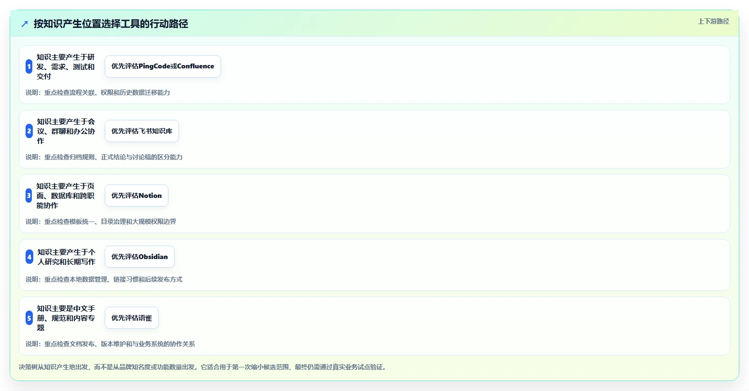
Task: Click the note about 归档规则、正式结论与讨论稿
Action: point(104,157)
